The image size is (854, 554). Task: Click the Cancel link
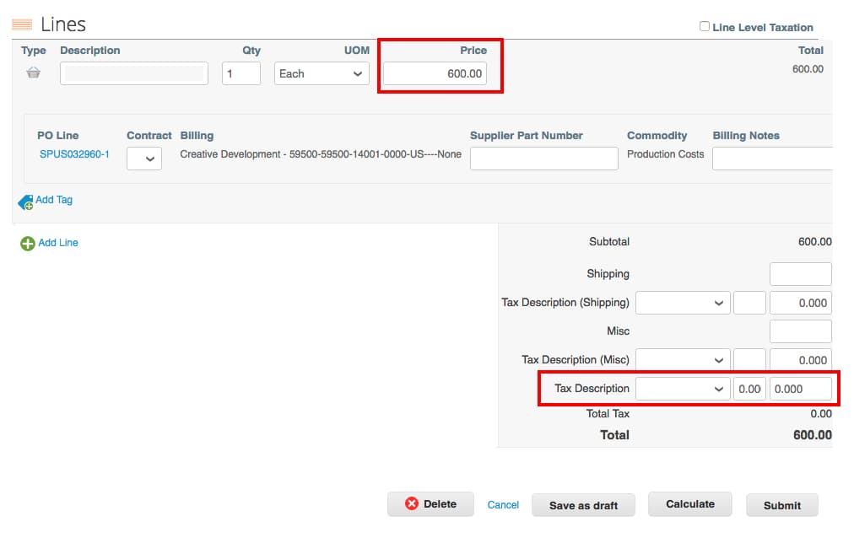[503, 503]
